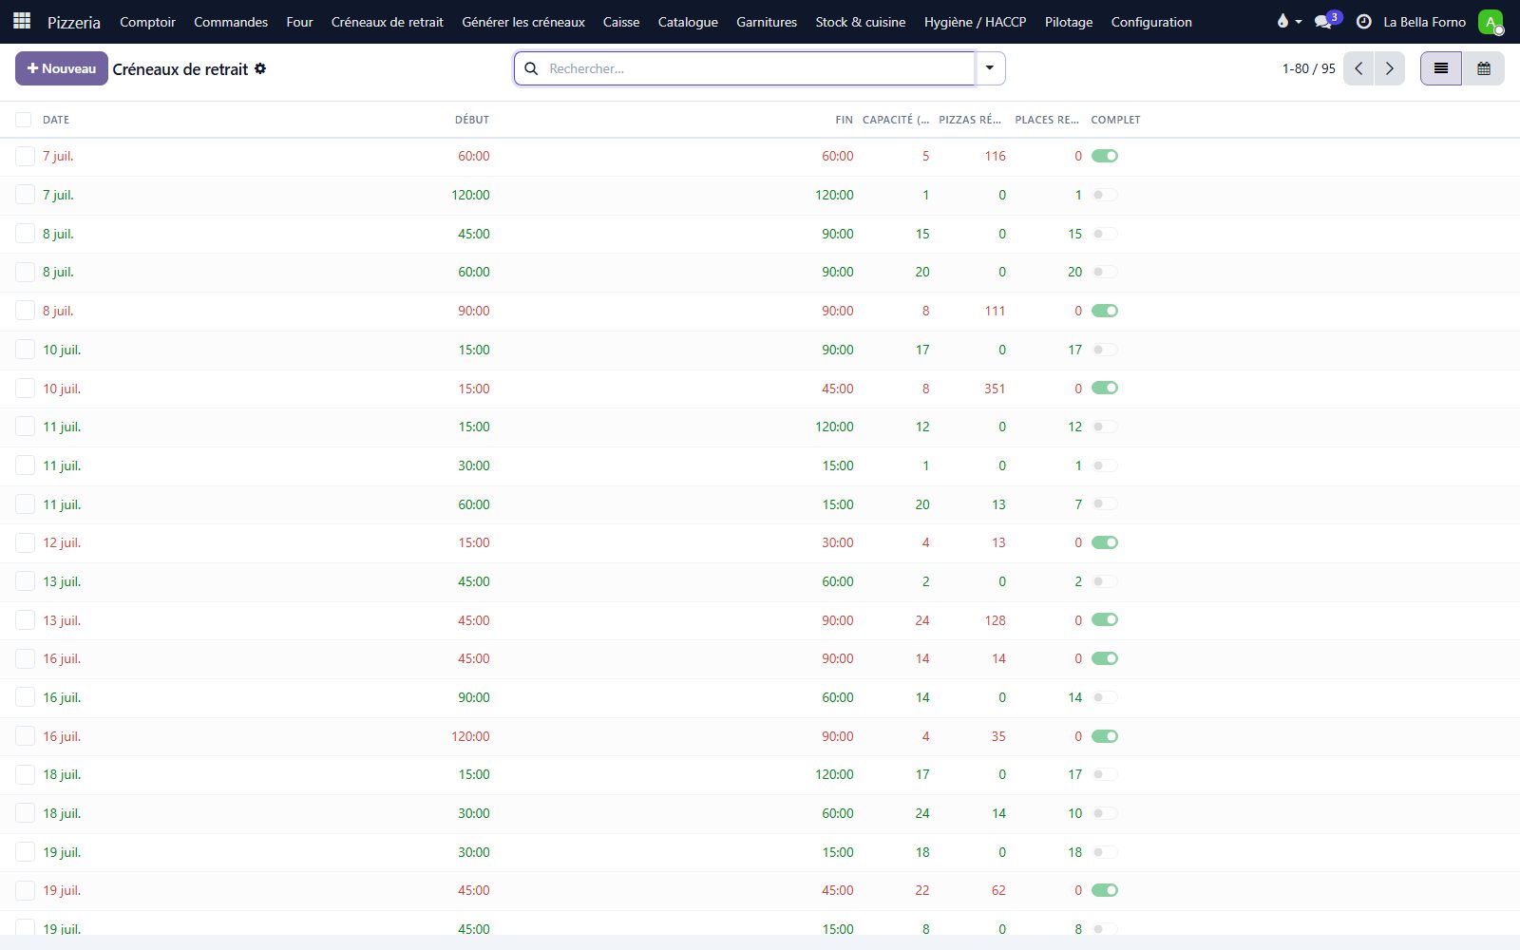1520x950 pixels.
Task: Open the Hygiène / HACCP menu
Action: (x=976, y=21)
